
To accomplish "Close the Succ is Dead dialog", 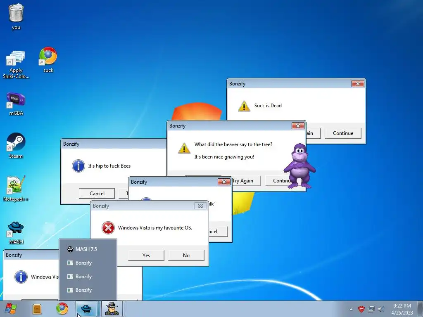I will point(358,83).
